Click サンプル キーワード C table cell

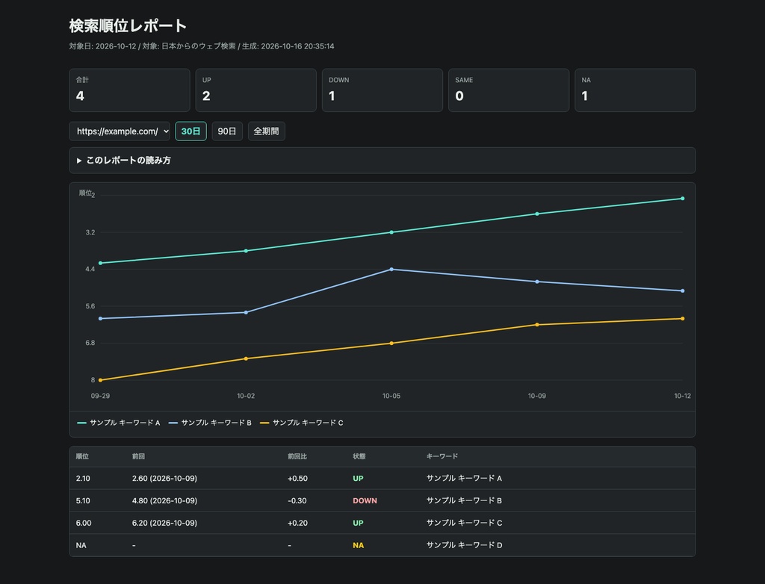(x=464, y=523)
